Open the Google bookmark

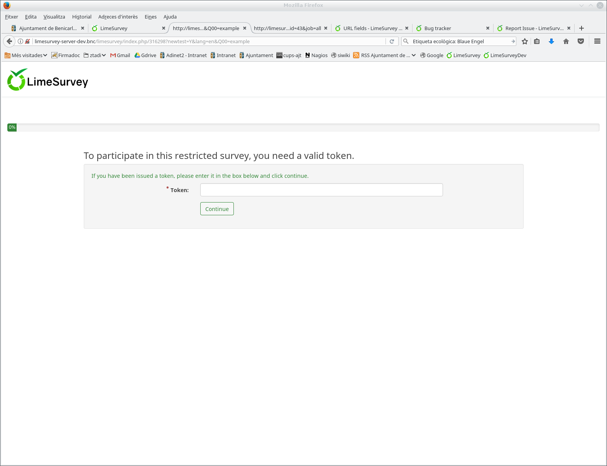tap(431, 55)
